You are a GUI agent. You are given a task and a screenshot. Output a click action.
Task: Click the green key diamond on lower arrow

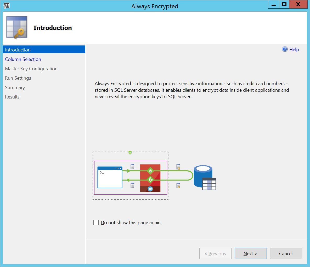click(x=150, y=180)
